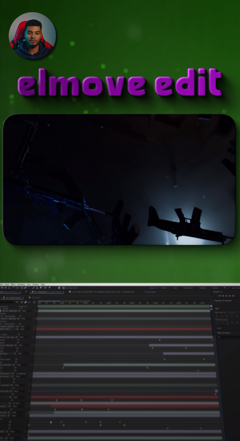This screenshot has width=240, height=441.
Task: Click the dark gun video thumbnail
Action: [x=119, y=179]
